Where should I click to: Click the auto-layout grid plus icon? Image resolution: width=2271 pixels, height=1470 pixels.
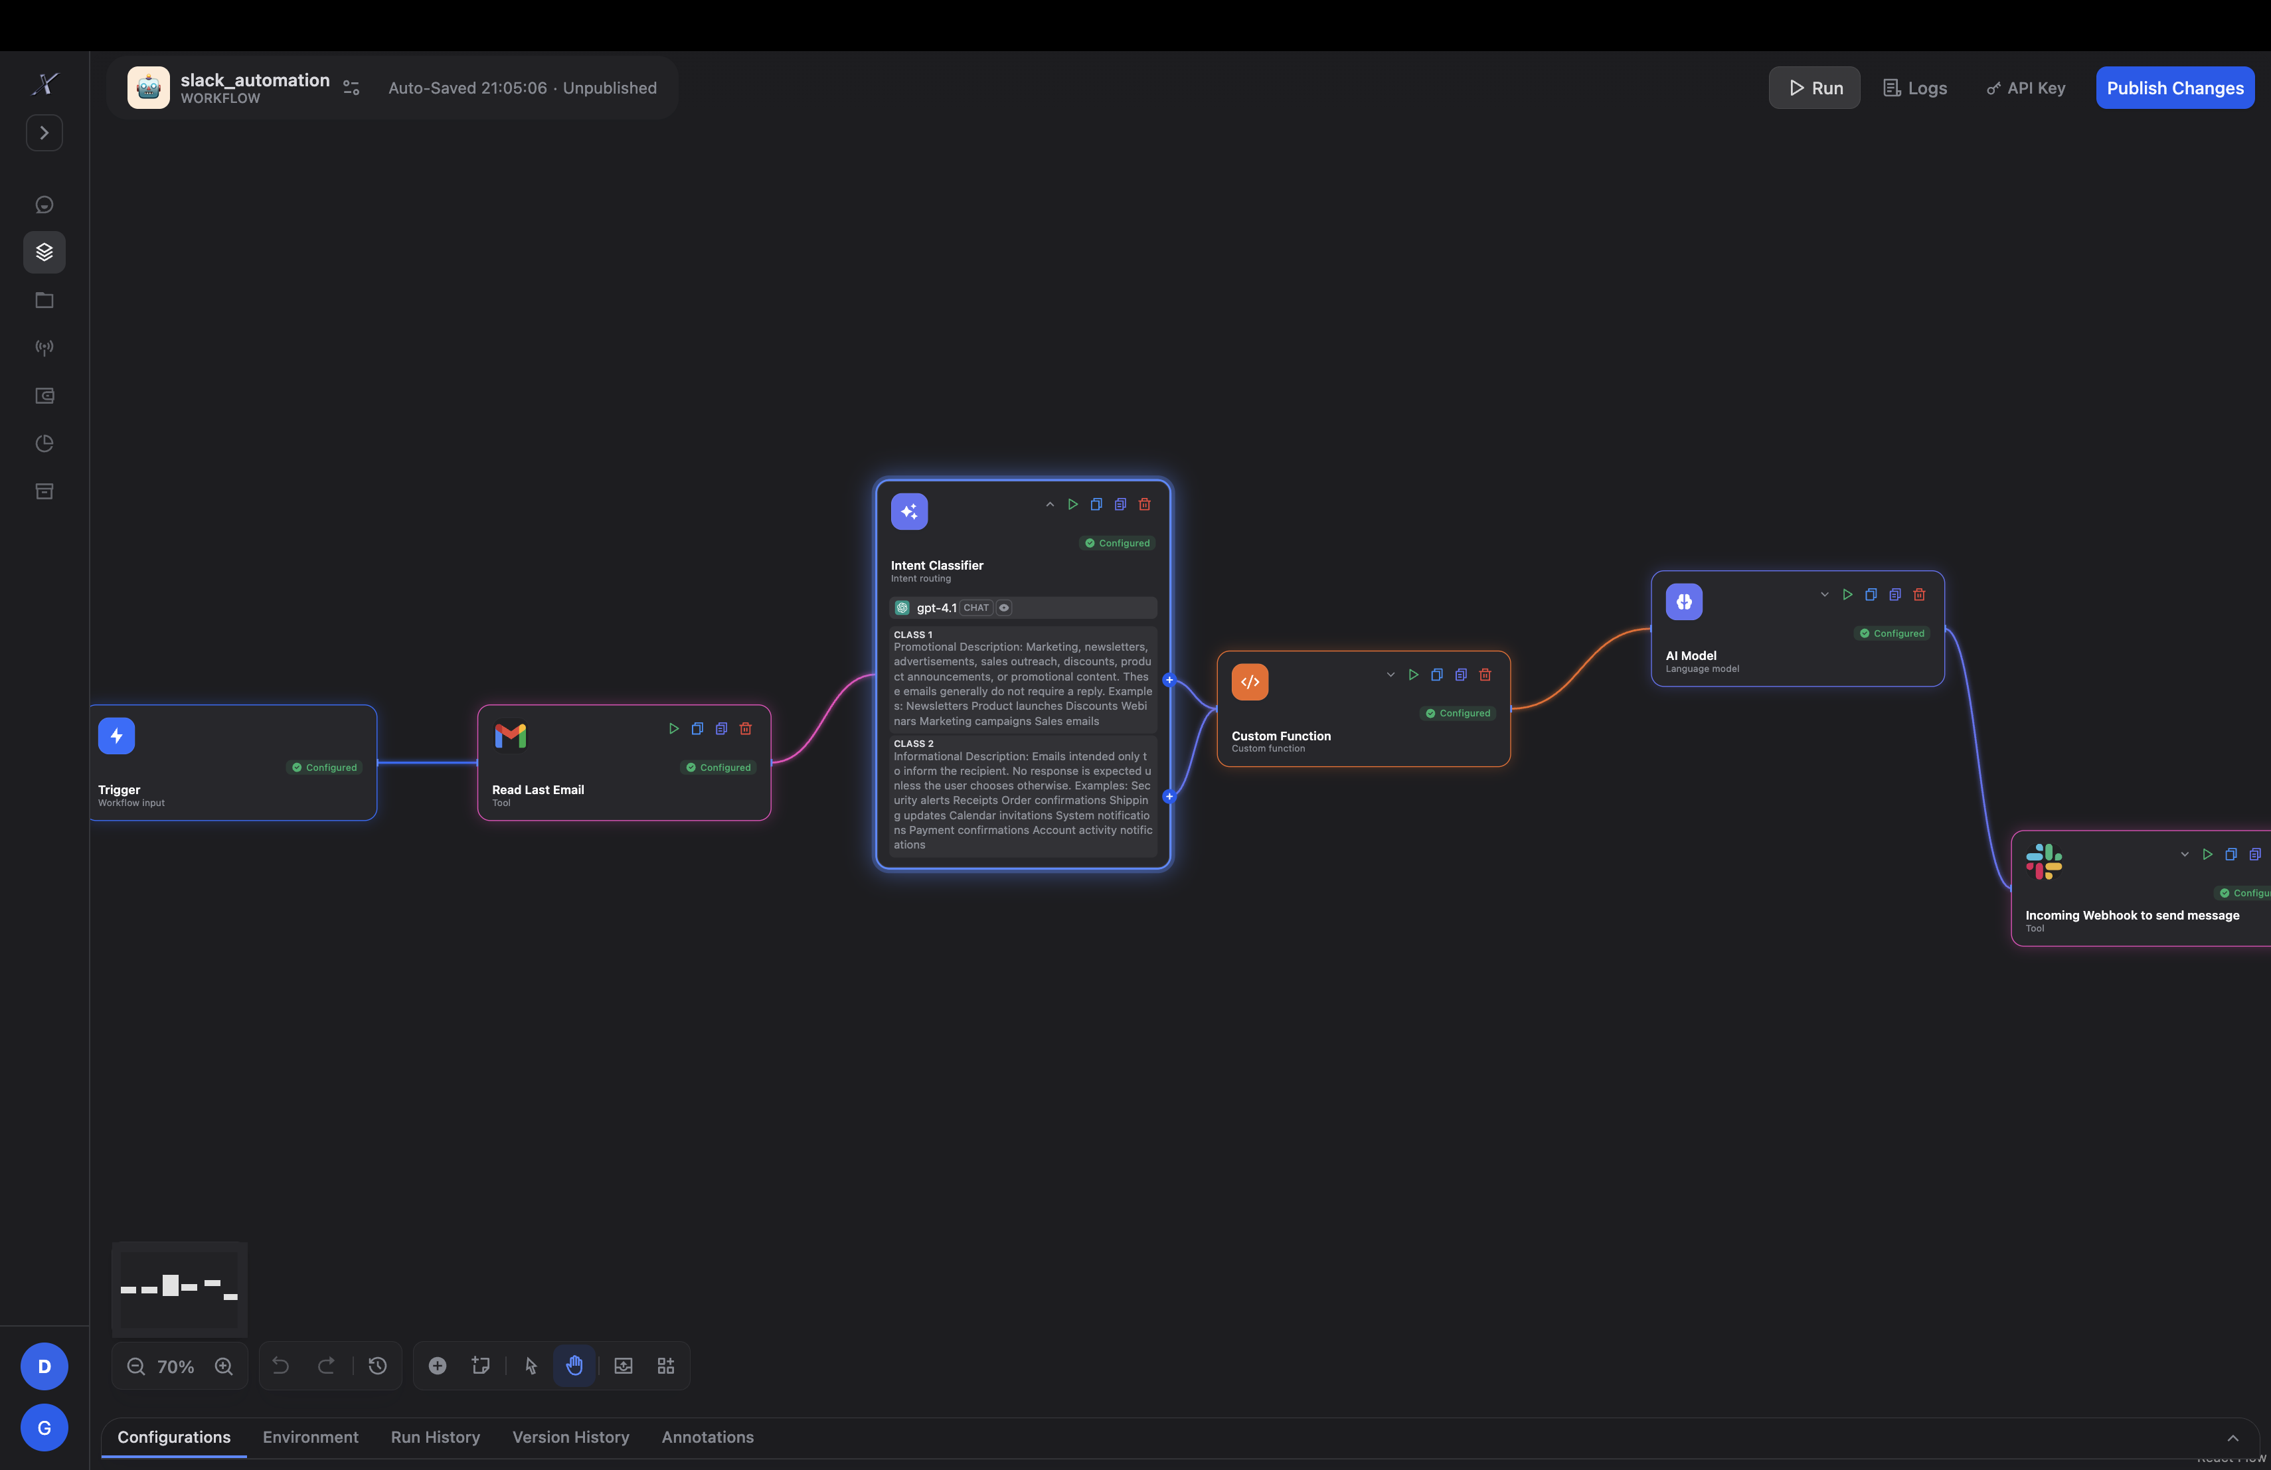(x=666, y=1365)
